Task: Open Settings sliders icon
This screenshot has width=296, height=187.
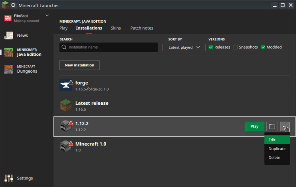Action: tap(9, 178)
